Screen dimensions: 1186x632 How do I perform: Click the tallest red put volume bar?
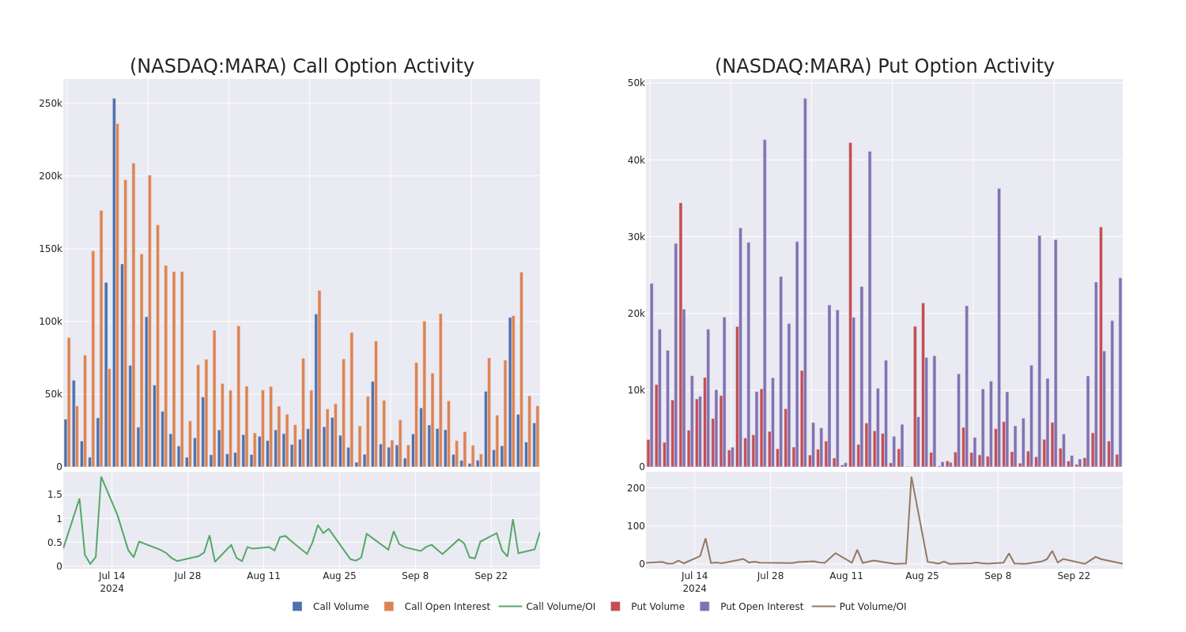[x=851, y=305]
